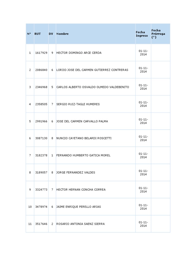Click the RUT number 3517646

tap(41, 224)
